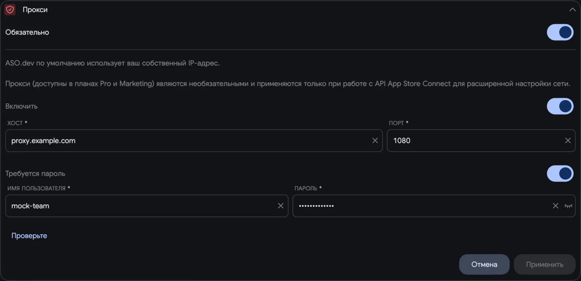The width and height of the screenshot is (581, 281).
Task: Turn off the Требуется пароль switch
Action: coord(560,174)
